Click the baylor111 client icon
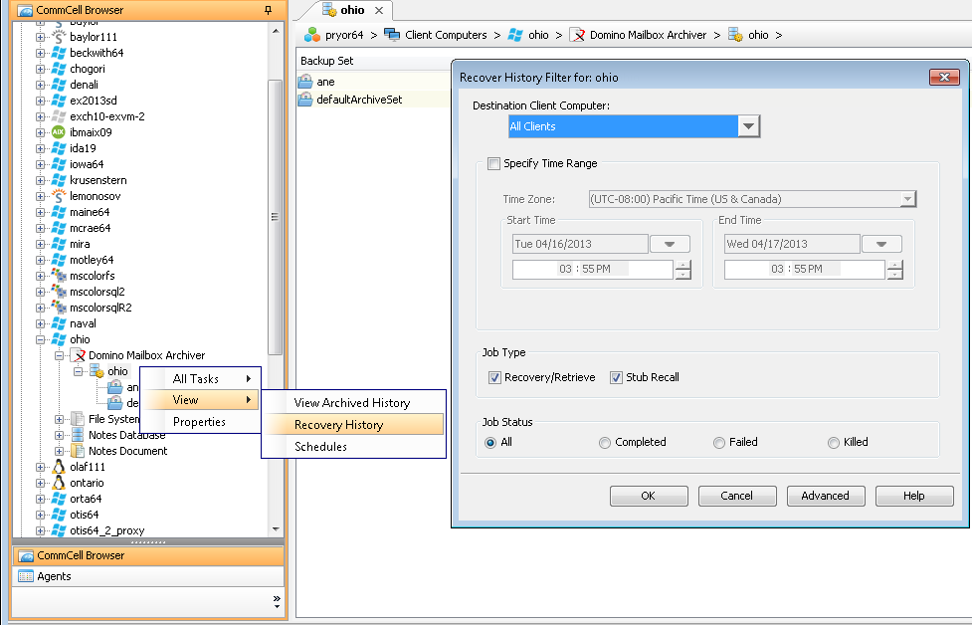The image size is (972, 625). pos(59,37)
